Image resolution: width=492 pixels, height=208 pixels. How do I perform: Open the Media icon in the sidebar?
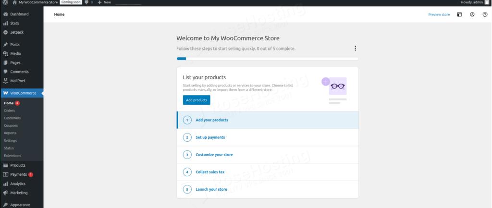tap(5, 54)
